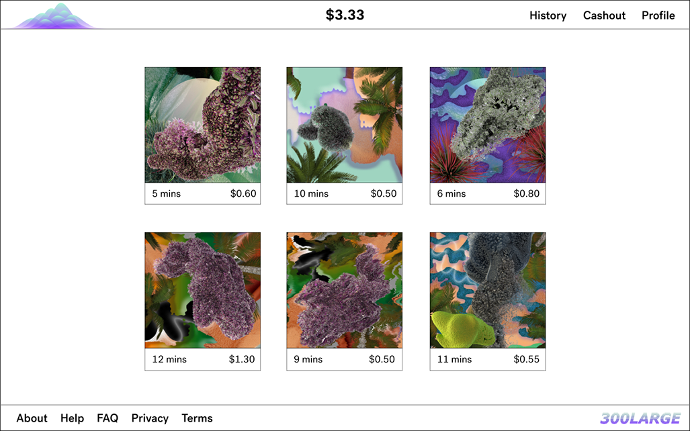This screenshot has width=690, height=431.
Task: Click the purple mountain logo icon
Action: click(x=55, y=17)
